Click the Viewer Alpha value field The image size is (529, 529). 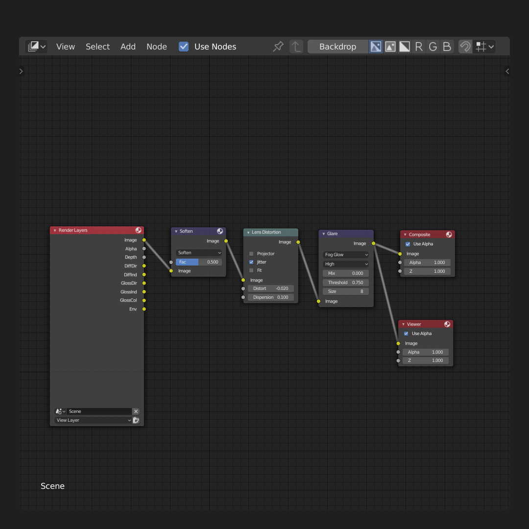426,353
